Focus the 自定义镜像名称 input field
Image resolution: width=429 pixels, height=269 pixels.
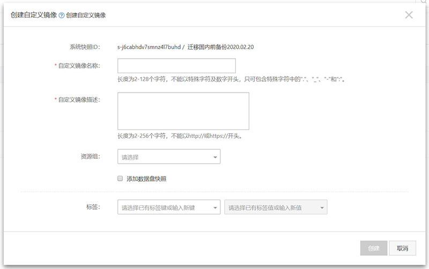[x=176, y=65]
